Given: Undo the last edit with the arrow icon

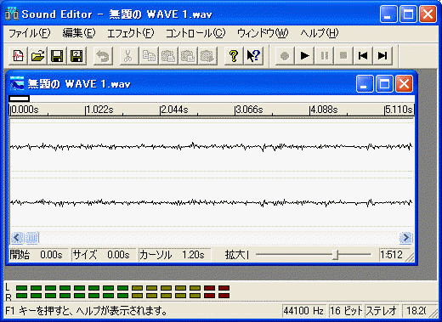Looking at the screenshot, I should (x=103, y=56).
